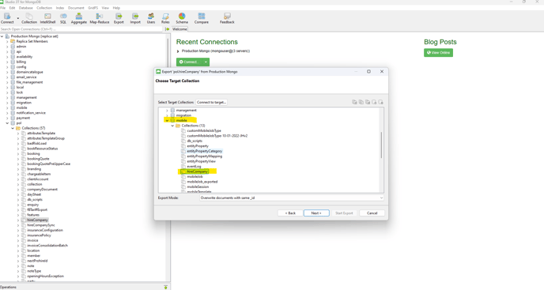Open the Document menu
544x290 pixels.
pyautogui.click(x=76, y=8)
